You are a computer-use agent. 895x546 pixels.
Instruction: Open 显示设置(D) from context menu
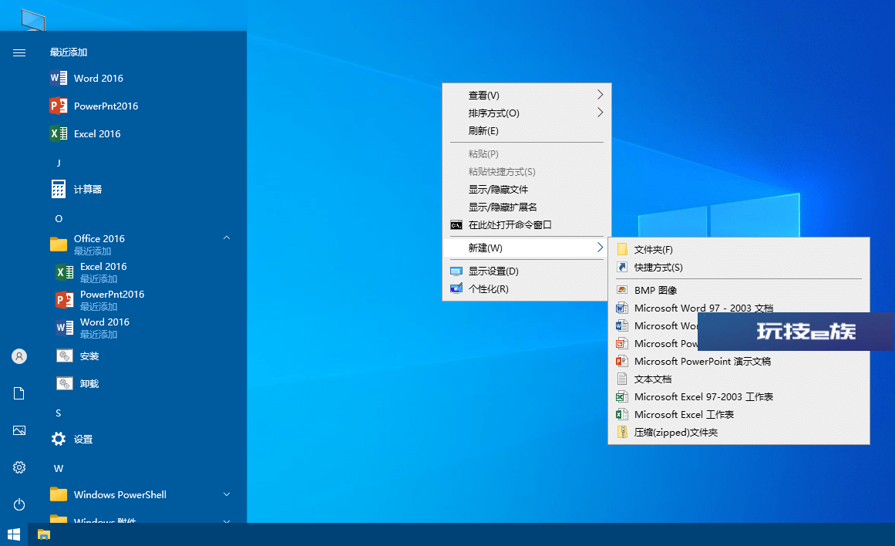coord(527,271)
